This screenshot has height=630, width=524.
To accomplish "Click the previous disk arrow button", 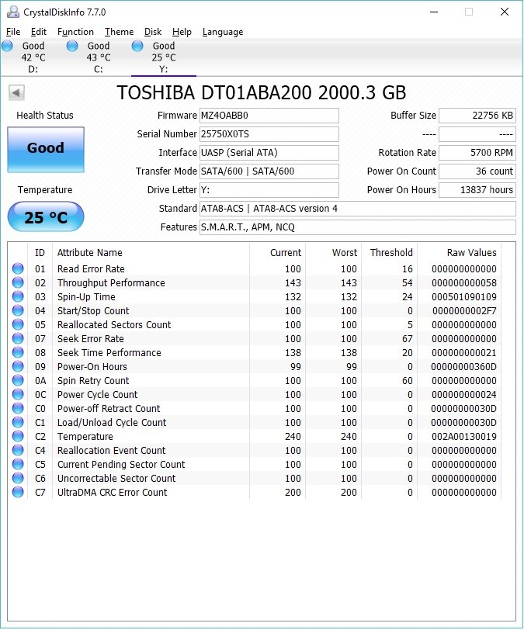I will click(x=16, y=93).
